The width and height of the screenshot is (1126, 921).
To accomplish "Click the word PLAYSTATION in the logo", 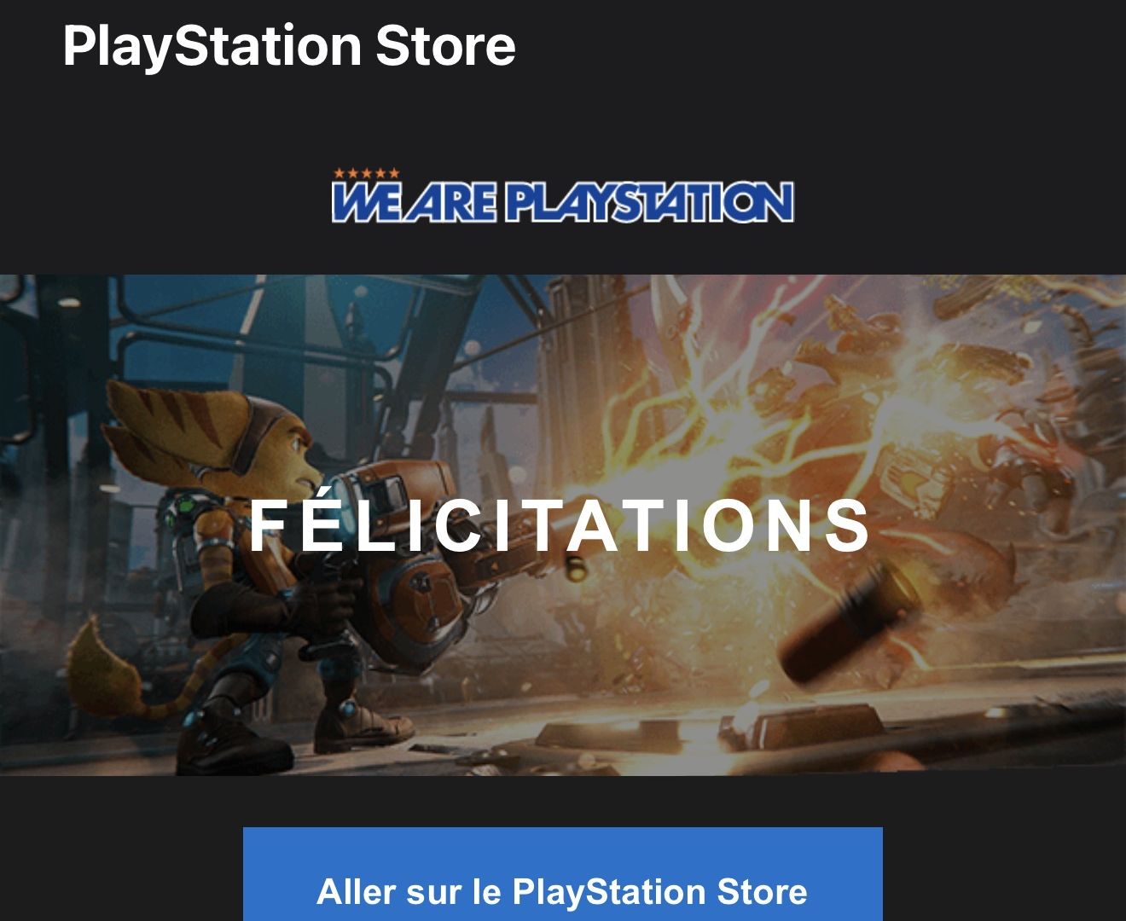I will click(648, 202).
